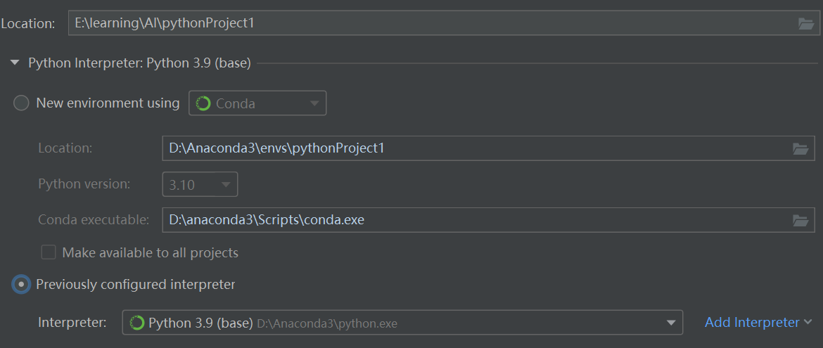Click the Python Interpreter: Python 3.9 (base) header
This screenshot has width=823, height=348.
[x=139, y=63]
